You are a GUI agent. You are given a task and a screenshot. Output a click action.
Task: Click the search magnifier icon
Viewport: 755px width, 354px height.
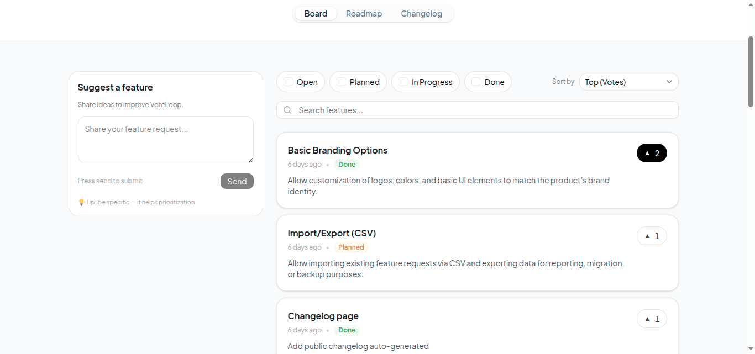pos(287,110)
